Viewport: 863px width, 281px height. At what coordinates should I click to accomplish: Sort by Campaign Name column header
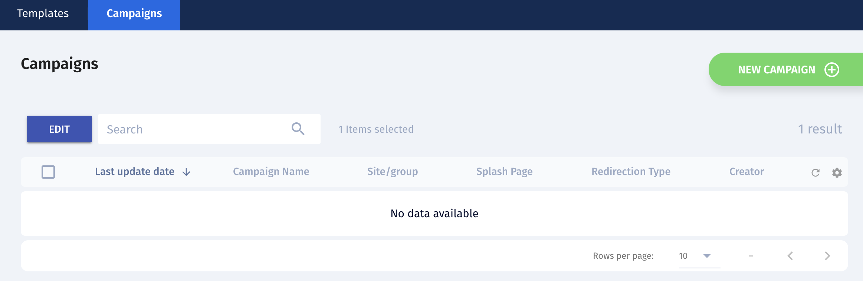click(x=271, y=172)
